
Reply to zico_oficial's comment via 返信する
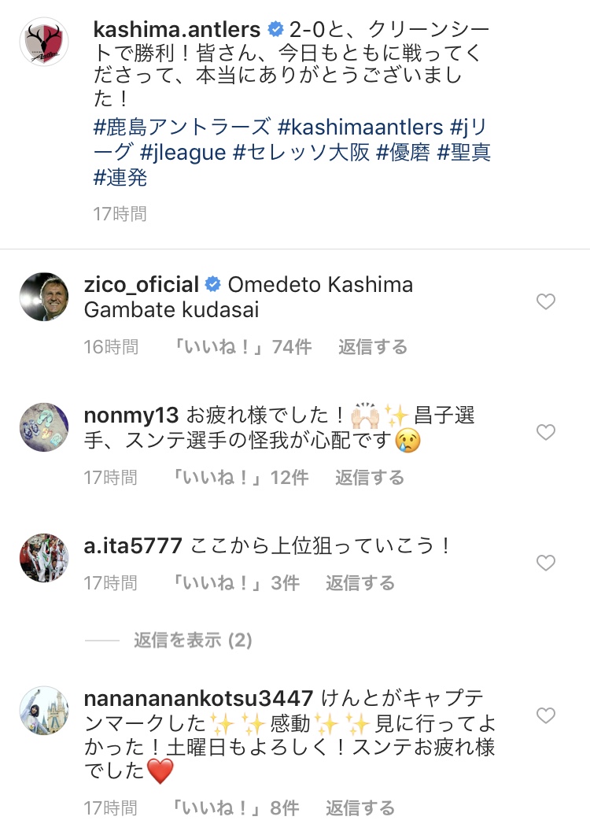click(x=373, y=347)
